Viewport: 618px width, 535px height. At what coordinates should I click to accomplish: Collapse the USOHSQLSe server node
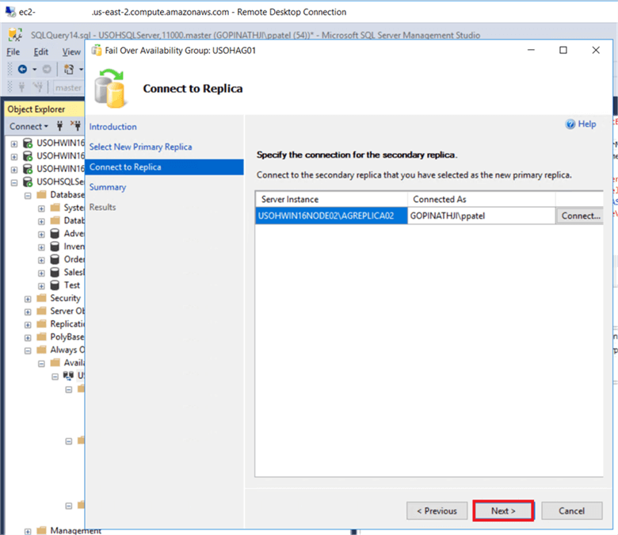click(14, 182)
